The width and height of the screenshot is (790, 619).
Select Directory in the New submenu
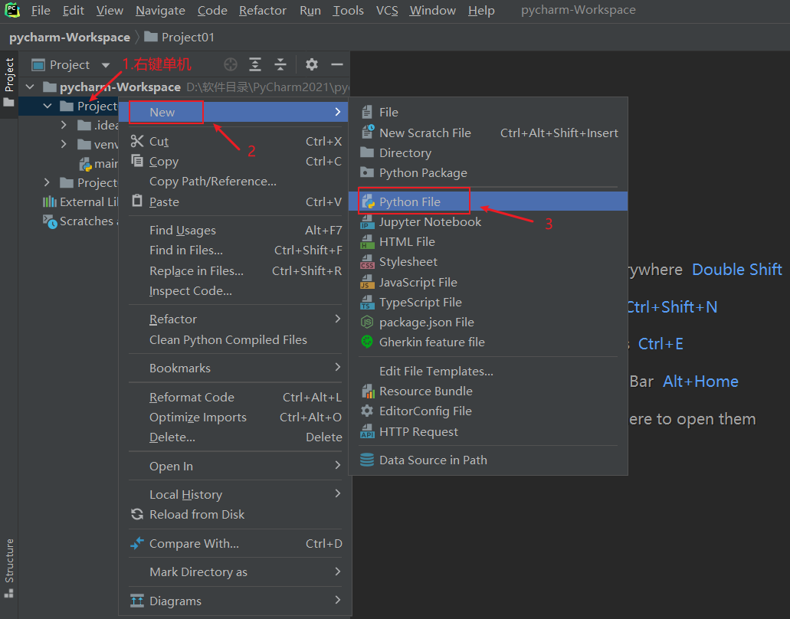[x=487, y=152]
